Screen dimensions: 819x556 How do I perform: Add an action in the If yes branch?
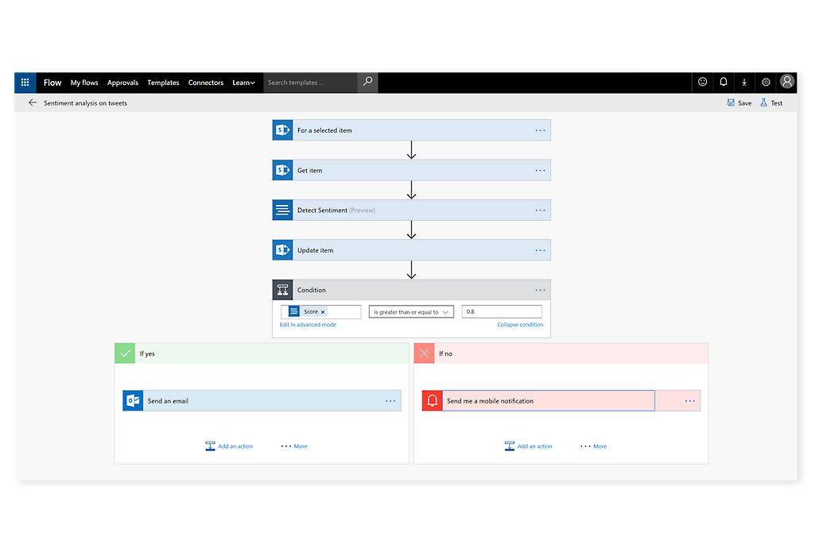[x=229, y=446]
